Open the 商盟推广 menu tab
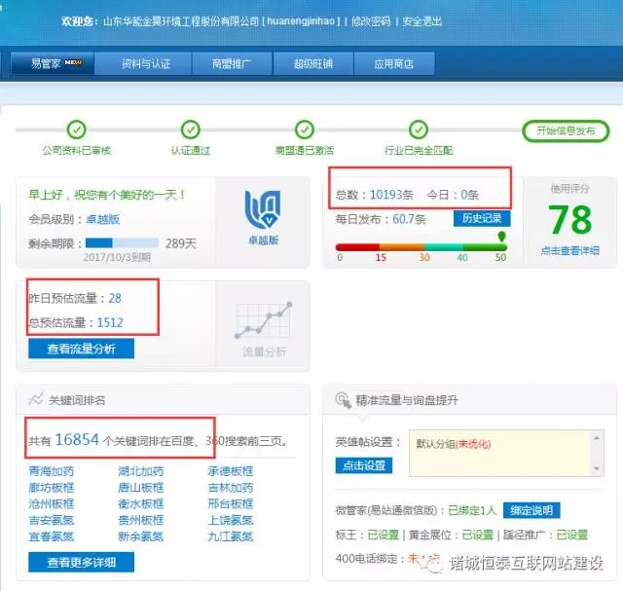The image size is (623, 591). [x=232, y=63]
